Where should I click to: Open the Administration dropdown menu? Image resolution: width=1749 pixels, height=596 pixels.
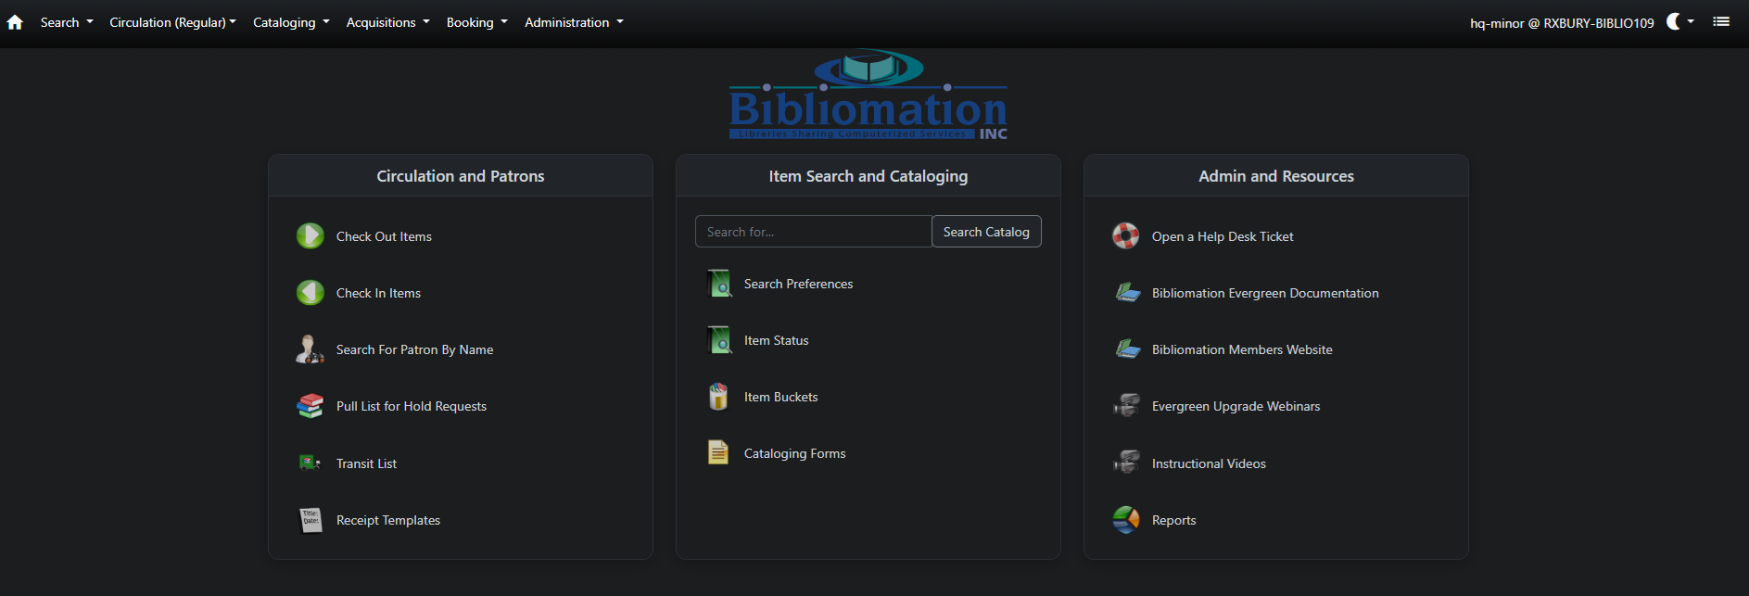pyautogui.click(x=574, y=22)
